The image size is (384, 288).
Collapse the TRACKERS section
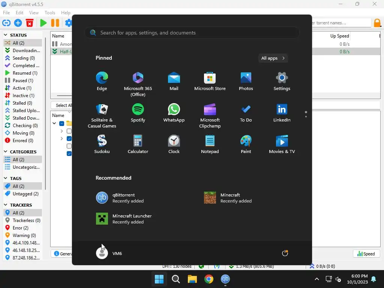click(6, 205)
